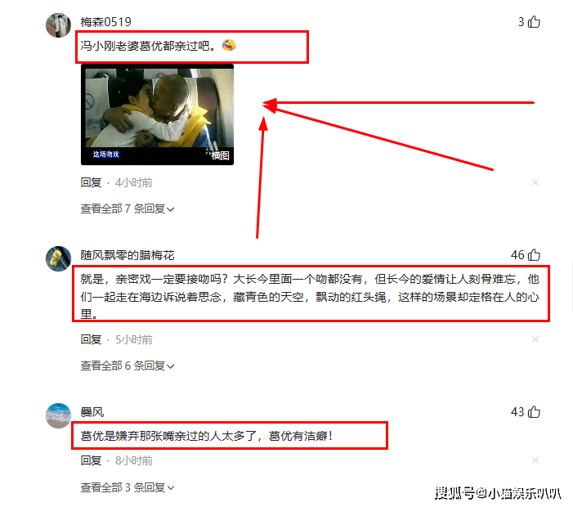
Task: Open the username link 爨风
Action: (92, 412)
